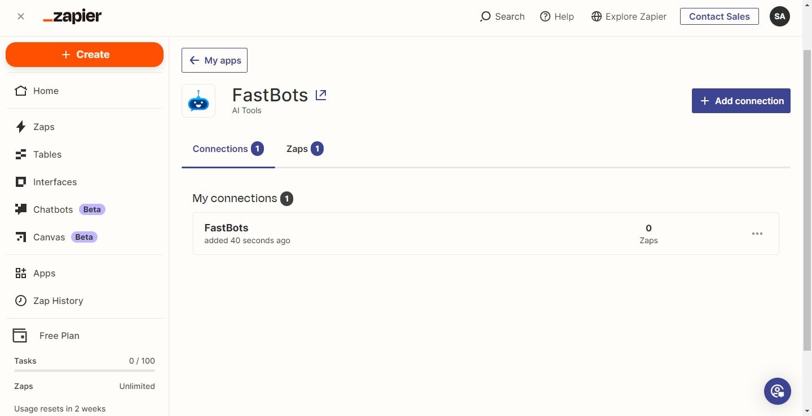Open the Help menu

point(557,16)
